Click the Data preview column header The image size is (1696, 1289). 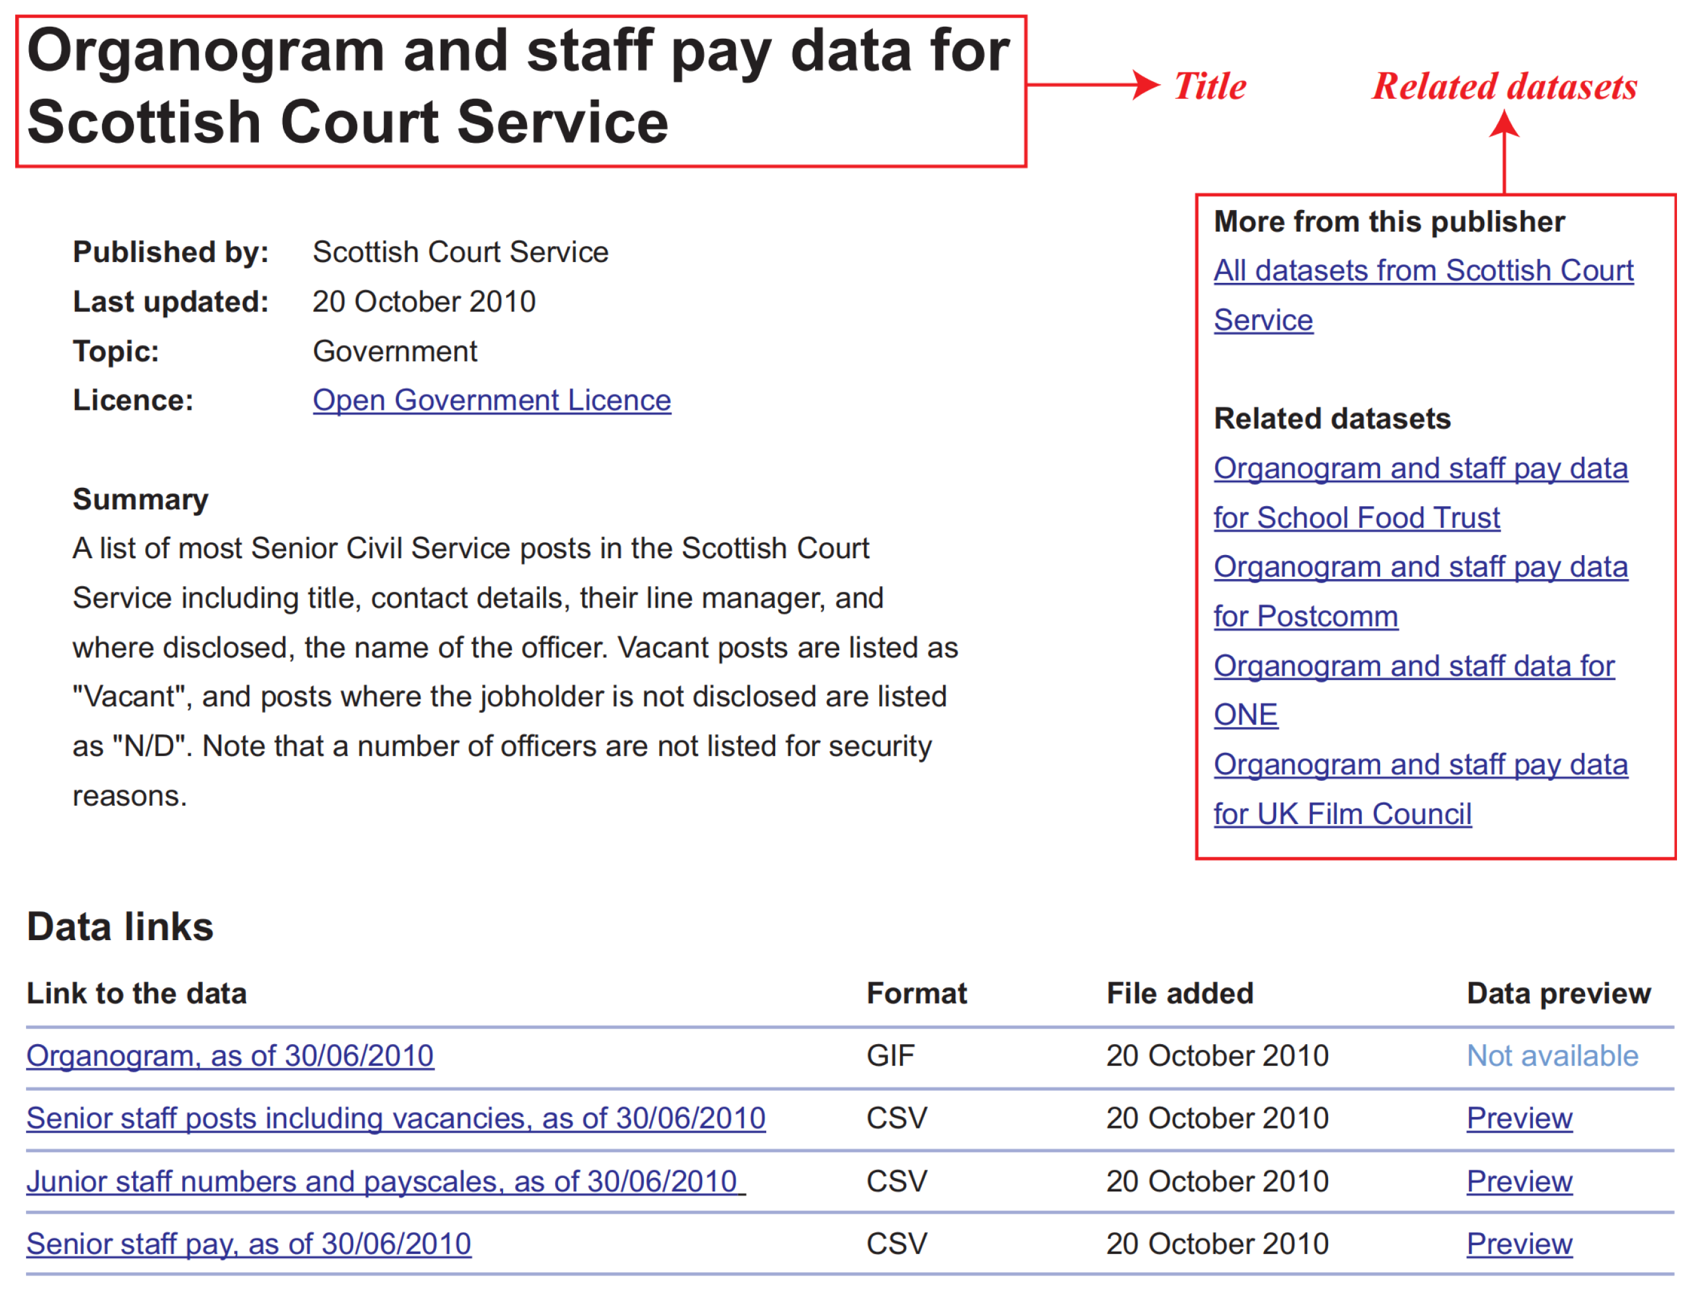click(1558, 993)
